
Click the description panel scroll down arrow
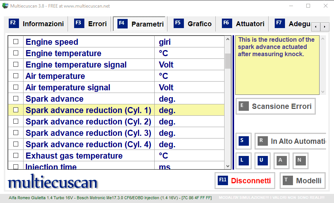(323, 92)
